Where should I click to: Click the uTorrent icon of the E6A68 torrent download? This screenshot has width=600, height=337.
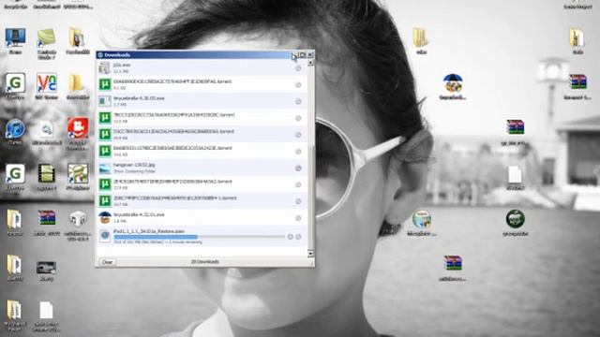tap(104, 84)
